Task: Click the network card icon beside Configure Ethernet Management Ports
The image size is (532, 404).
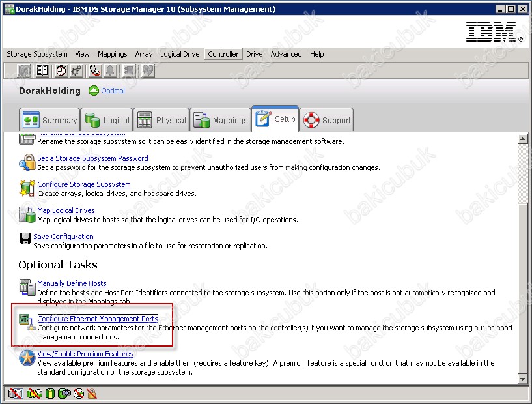Action: click(x=27, y=322)
